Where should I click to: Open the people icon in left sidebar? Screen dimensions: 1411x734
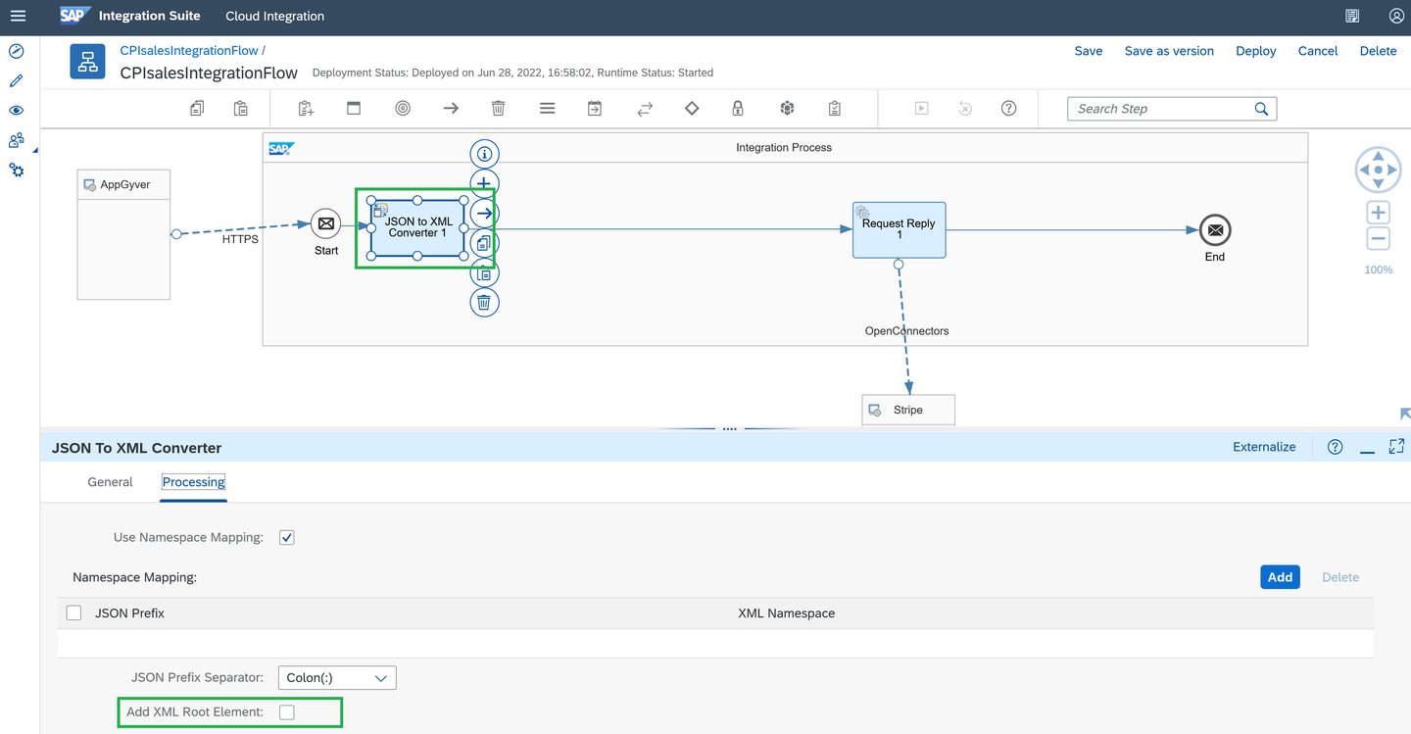17,140
